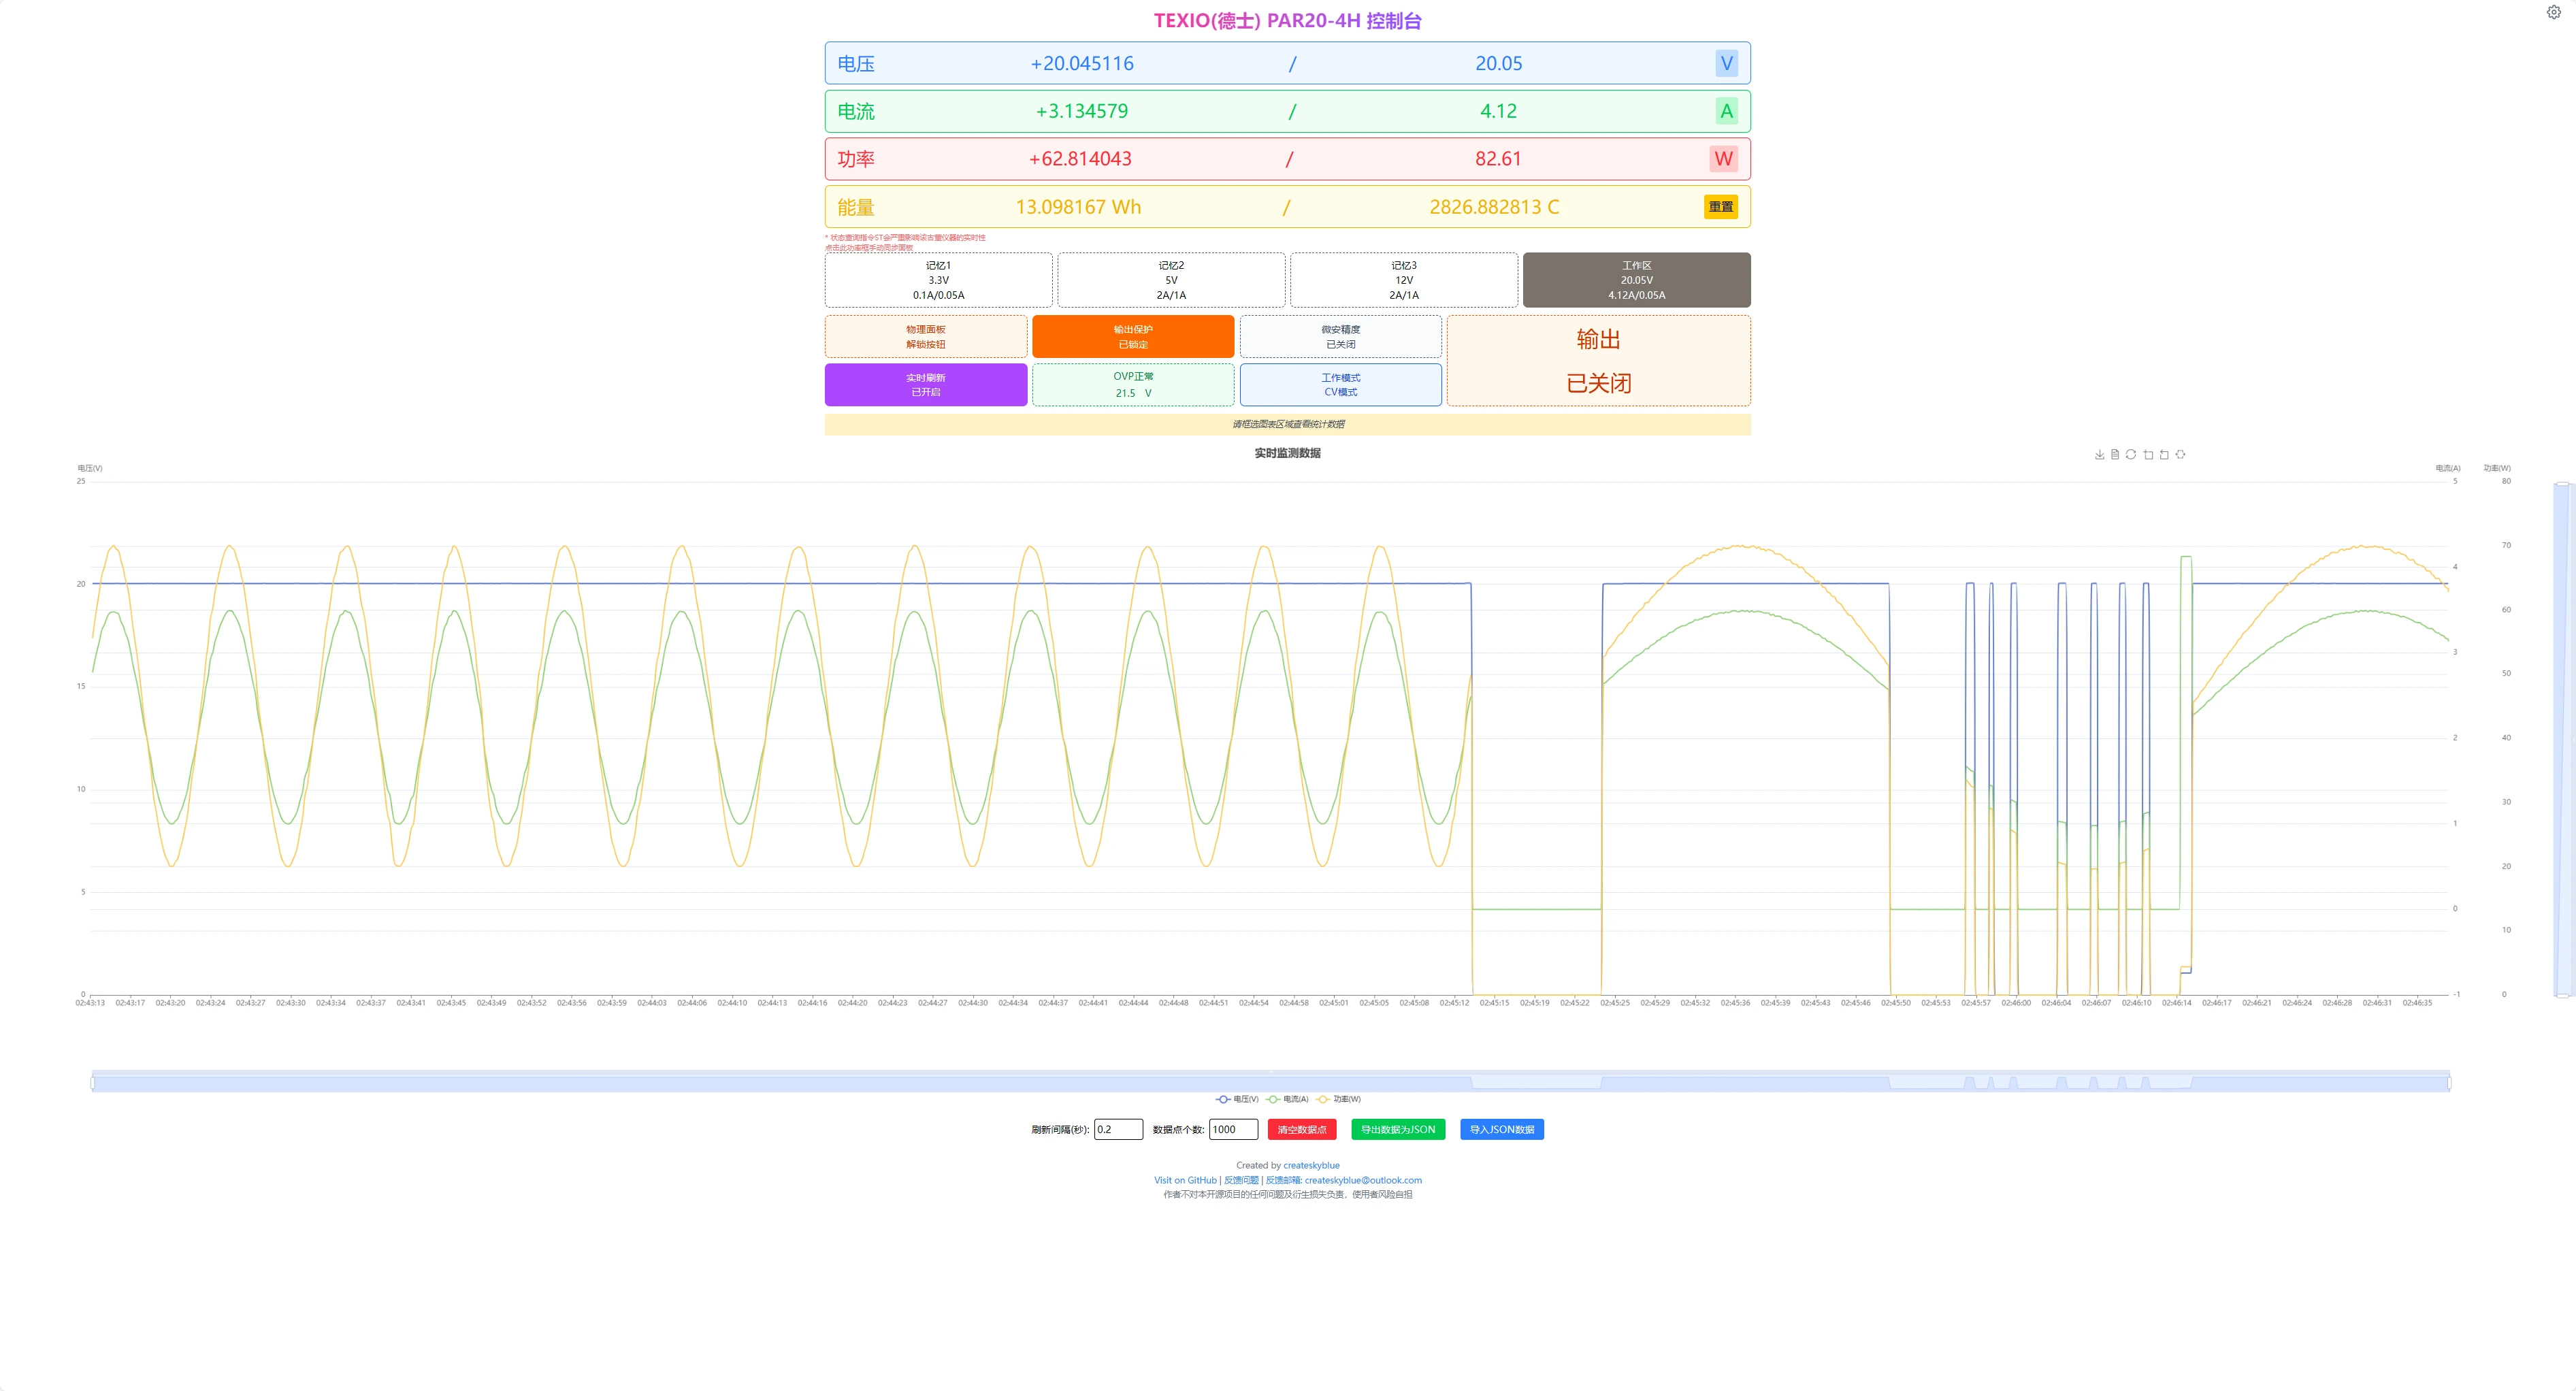The width and height of the screenshot is (2576, 1391).
Task: Click charge reading 2826.882813 C
Action: [x=1494, y=207]
